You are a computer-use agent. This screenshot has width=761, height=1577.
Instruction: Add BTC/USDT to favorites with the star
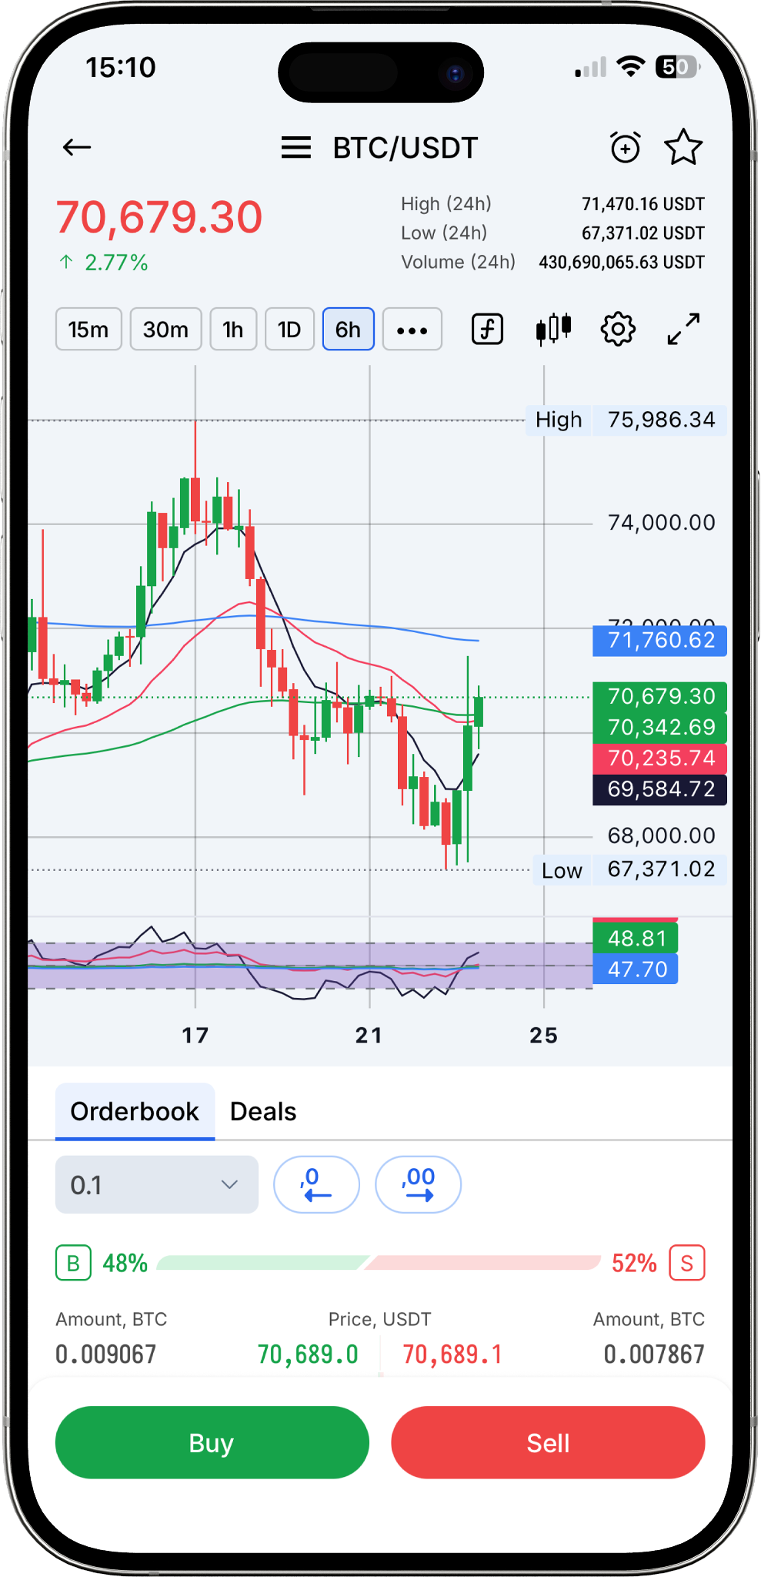(683, 147)
